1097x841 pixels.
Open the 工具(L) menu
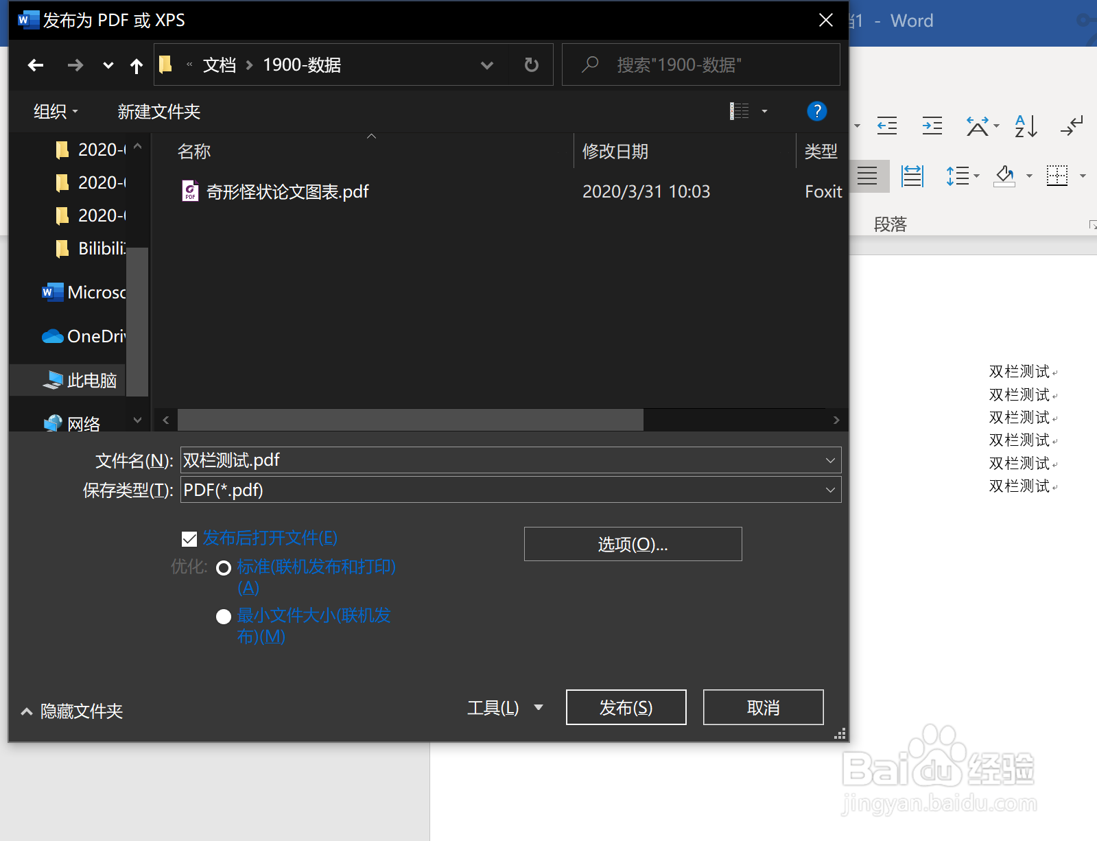(x=505, y=708)
